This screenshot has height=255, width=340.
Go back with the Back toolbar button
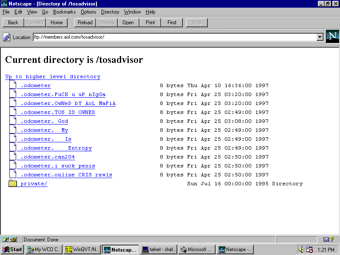(13, 23)
